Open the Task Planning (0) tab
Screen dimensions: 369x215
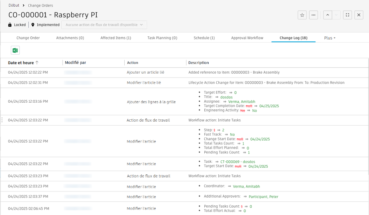[x=162, y=38]
